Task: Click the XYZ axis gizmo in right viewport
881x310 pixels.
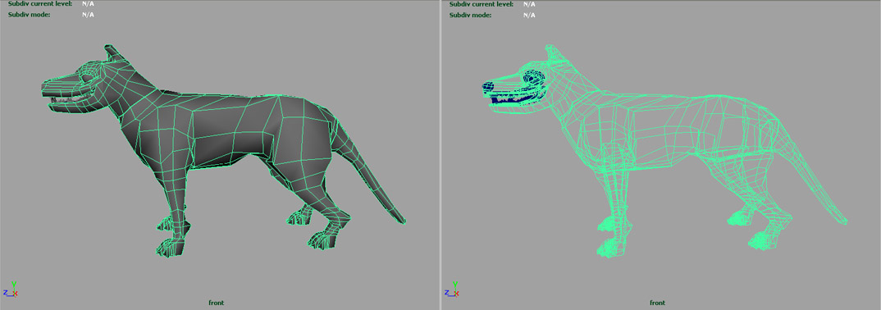Action: pyautogui.click(x=452, y=289)
